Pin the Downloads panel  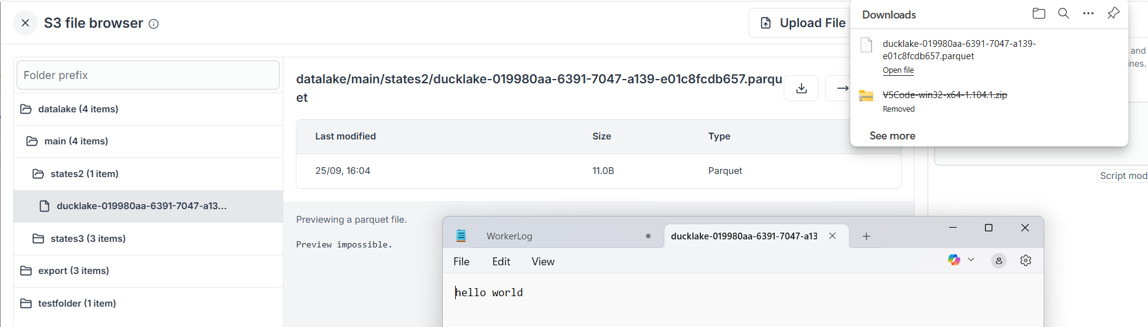click(1113, 14)
